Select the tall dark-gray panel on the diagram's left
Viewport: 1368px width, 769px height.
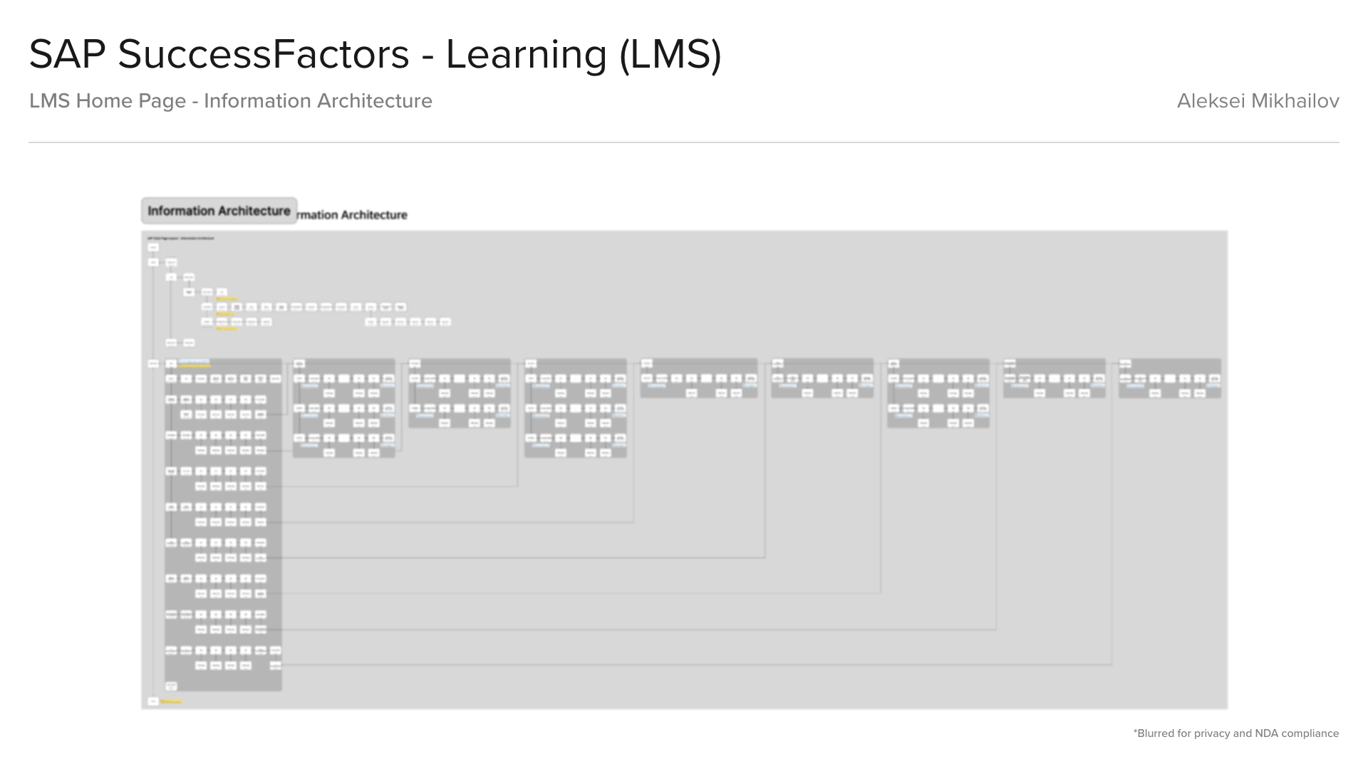pyautogui.click(x=223, y=525)
